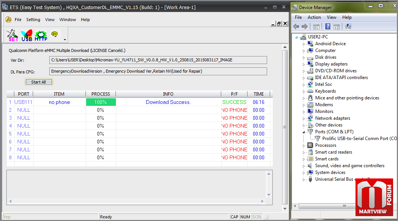Click the HTTP toolbar icon in ETS
Viewport: 398px width, 221px height.
pos(41,35)
